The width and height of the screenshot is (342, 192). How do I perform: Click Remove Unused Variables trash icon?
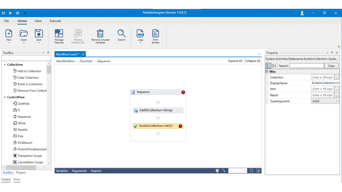click(x=100, y=34)
